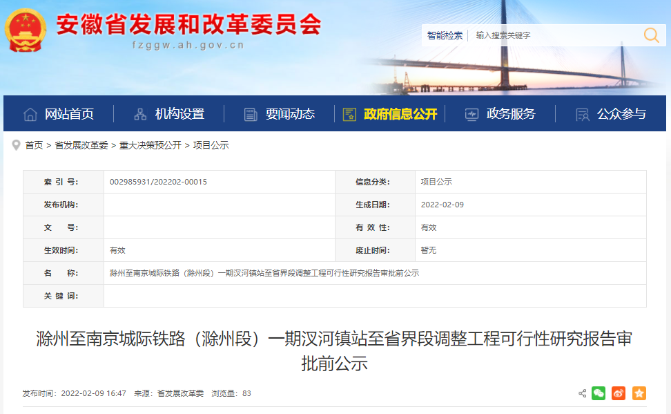Click the 暂无 value in 废止时间 row
The height and width of the screenshot is (414, 671).
[x=429, y=250]
